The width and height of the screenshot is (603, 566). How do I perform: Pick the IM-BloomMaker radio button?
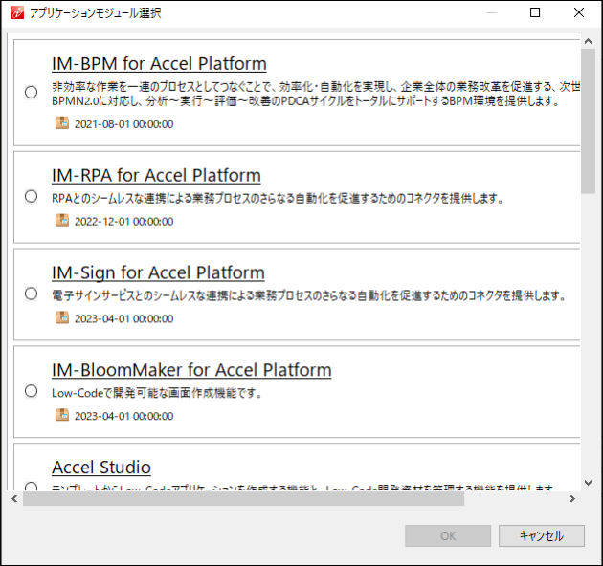(32, 391)
